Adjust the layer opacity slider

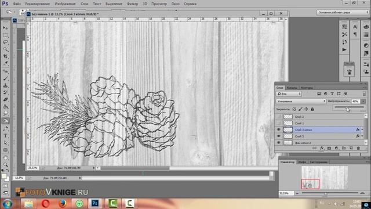pyautogui.click(x=349, y=107)
